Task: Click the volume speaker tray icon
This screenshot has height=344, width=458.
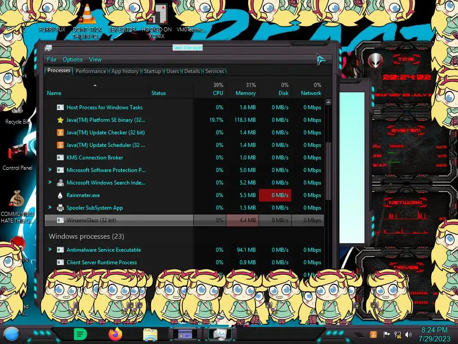Action: (x=408, y=334)
